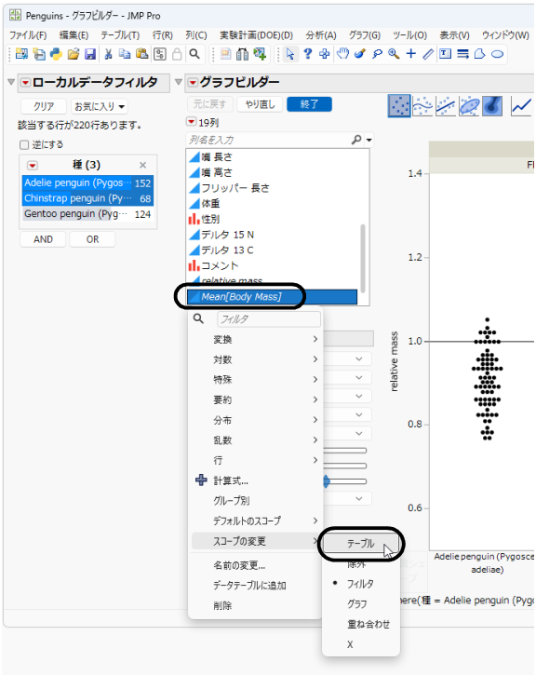Click the binoculars toolbar icon
536x676 pixels.
243,54
